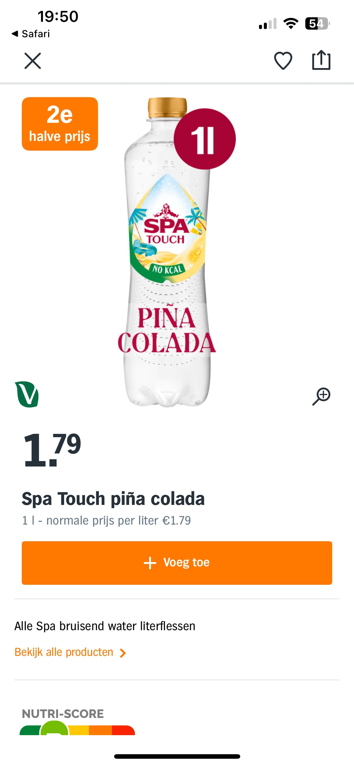Tap the 19:50 status bar clock
354x766 pixels.
tap(58, 16)
